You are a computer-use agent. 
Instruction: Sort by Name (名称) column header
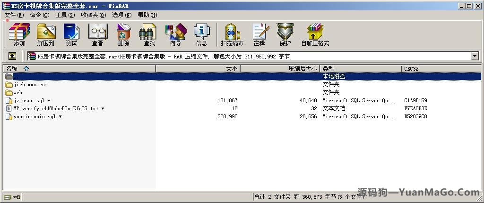pyautogui.click(x=79, y=69)
